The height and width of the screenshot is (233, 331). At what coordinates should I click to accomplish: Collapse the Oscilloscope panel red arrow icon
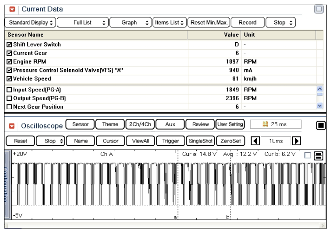(x=12, y=126)
